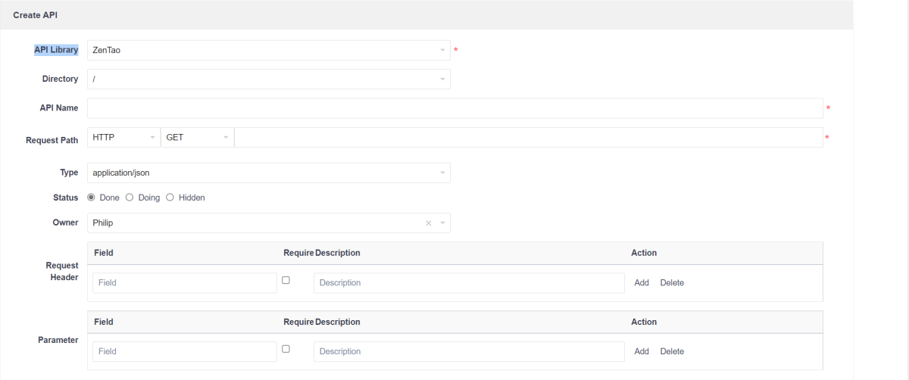Open the API Library dropdown showing ZenTao
Viewport: 909px width, 380px height.
(268, 51)
